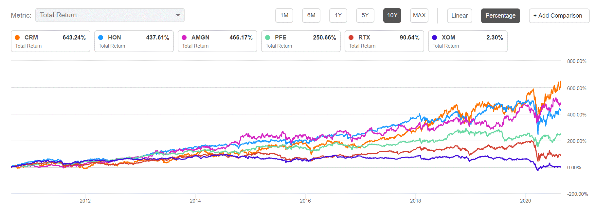Click the purple XOM color dot
Image resolution: width=596 pixels, height=213 pixels.
click(435, 38)
